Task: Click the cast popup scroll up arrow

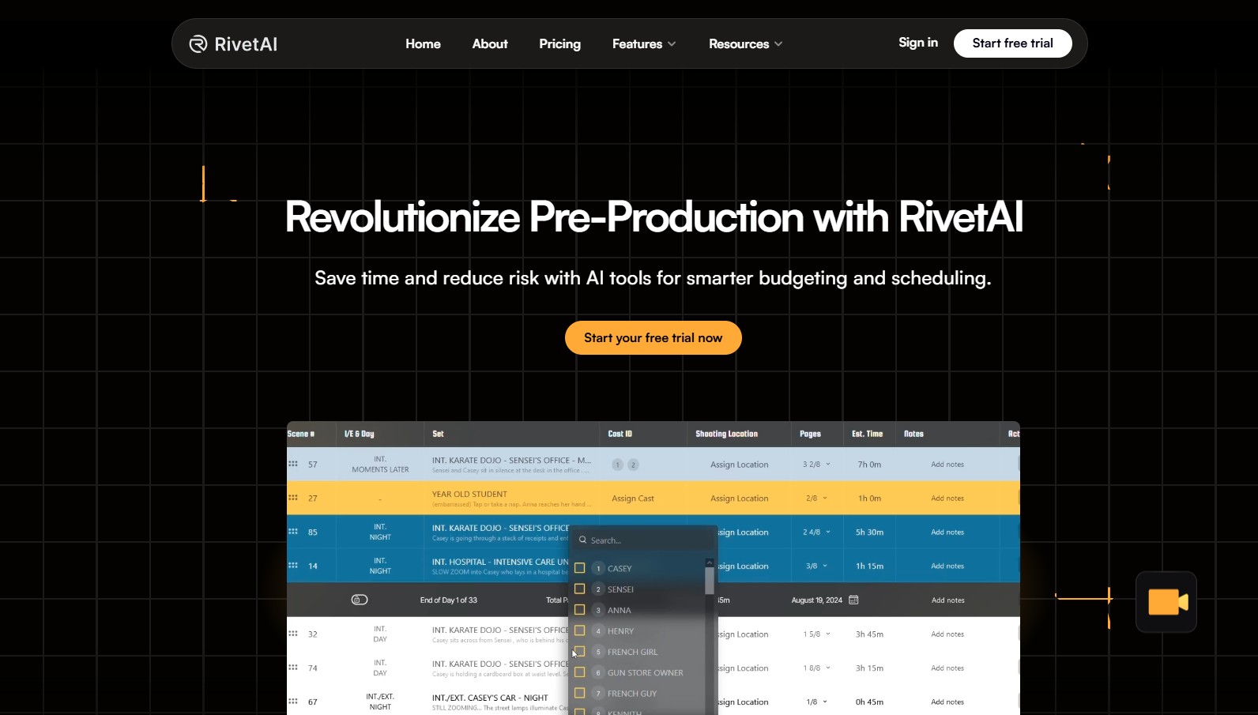Action: pos(710,563)
